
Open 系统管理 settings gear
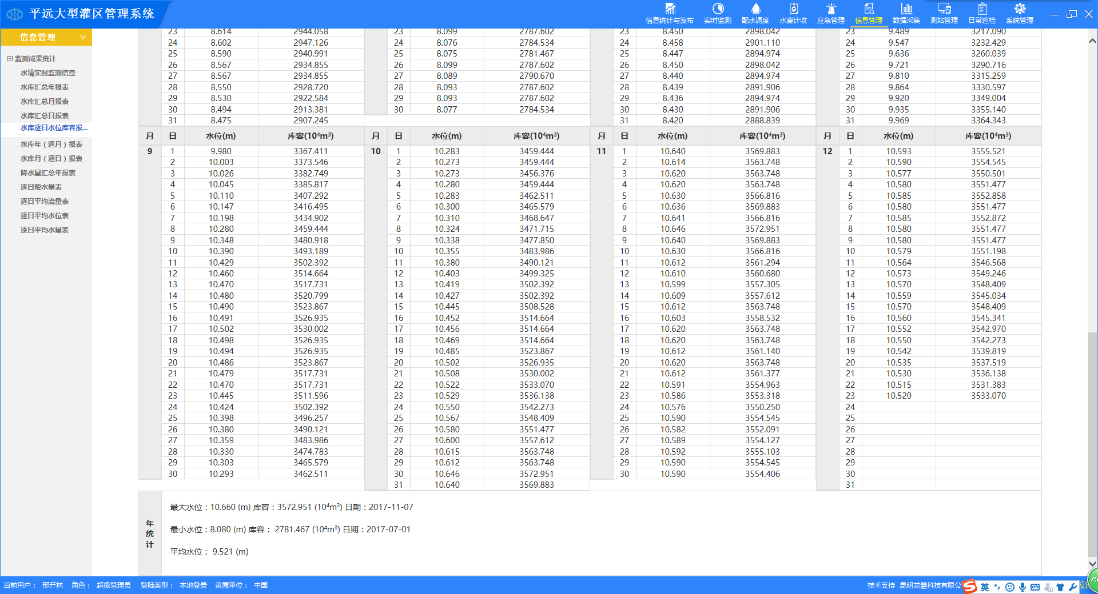tap(1020, 14)
